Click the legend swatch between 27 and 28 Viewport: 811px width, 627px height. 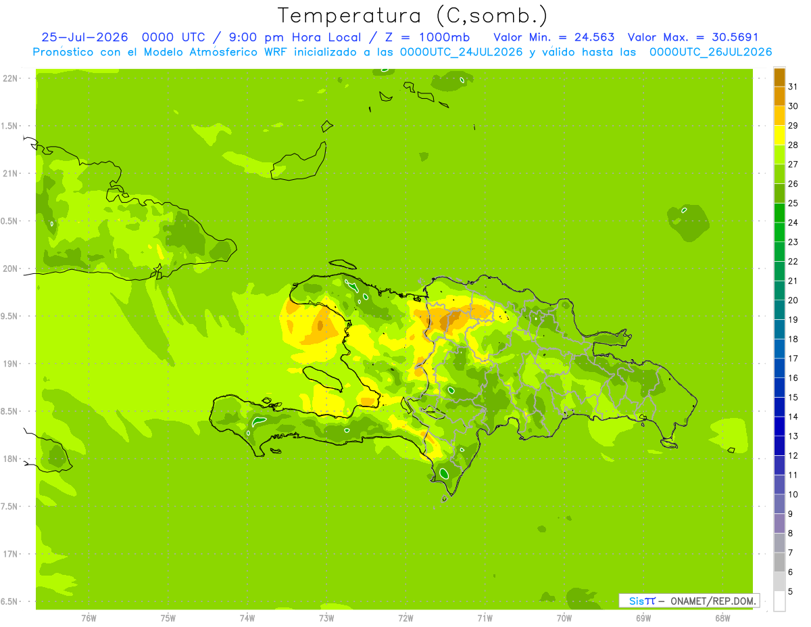click(779, 155)
